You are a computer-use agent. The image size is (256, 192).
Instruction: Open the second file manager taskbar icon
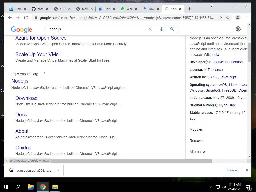tap(55, 187)
